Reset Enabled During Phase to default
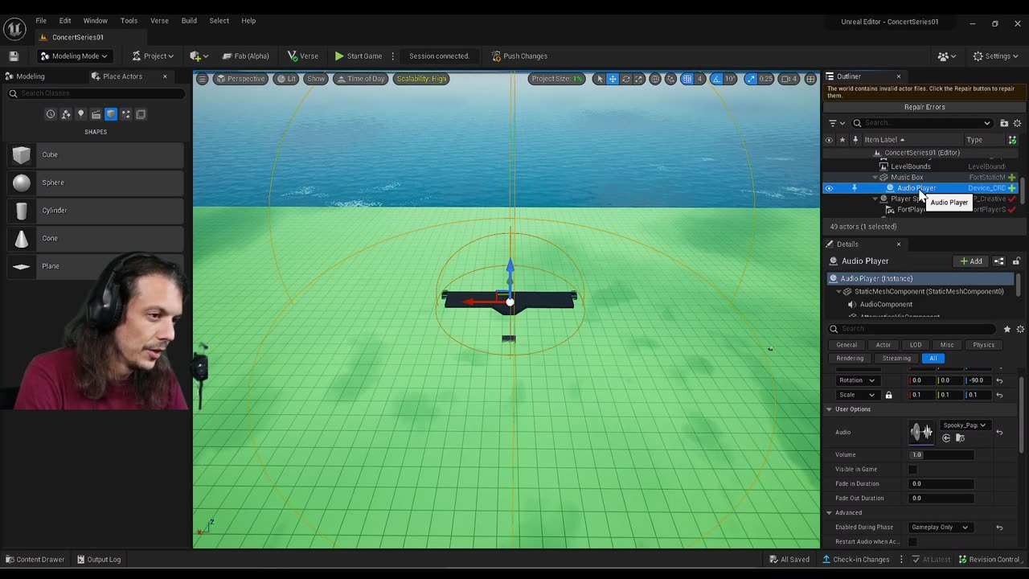Screen dimensions: 1029x579 (999, 528)
